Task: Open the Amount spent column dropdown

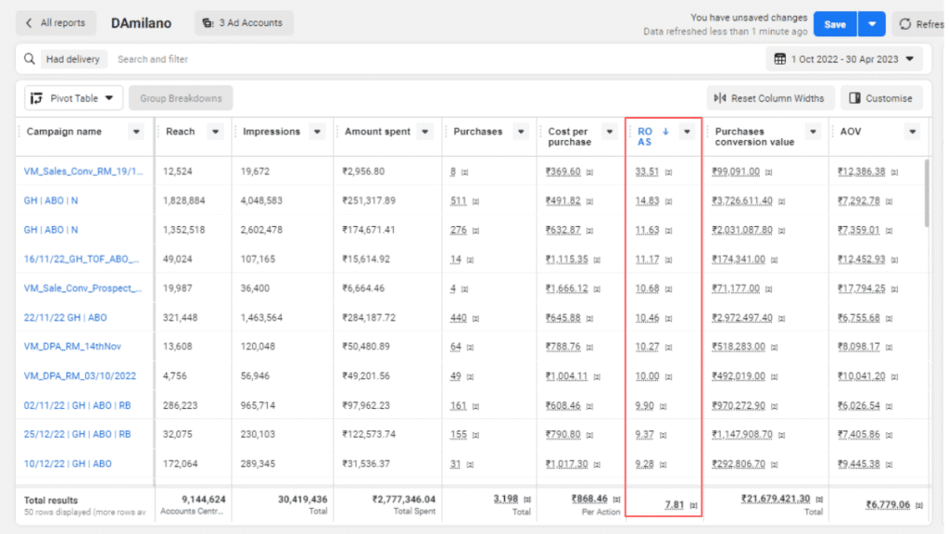Action: pos(425,132)
